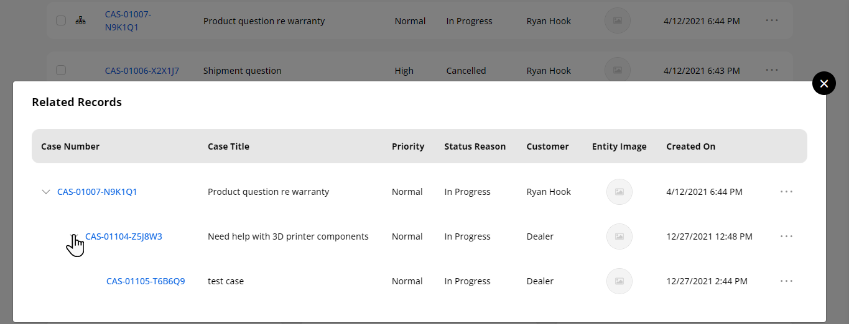Image resolution: width=849 pixels, height=324 pixels.
Task: Click entity image for 3D printer components case
Action: [x=619, y=236]
